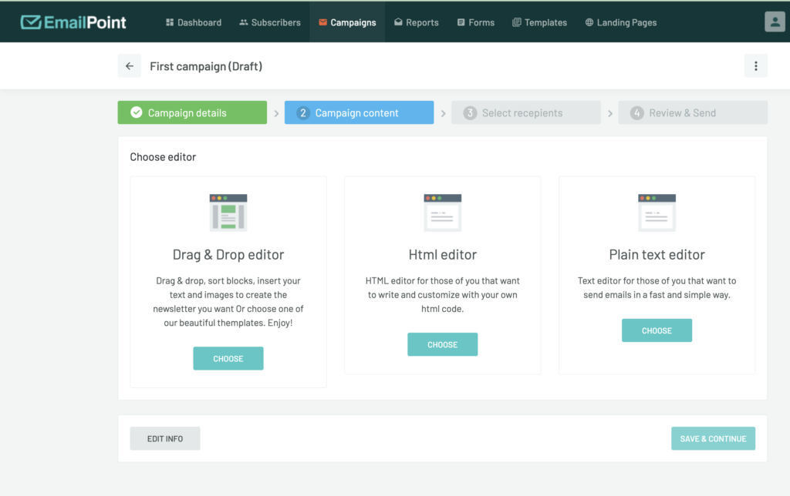The image size is (790, 496).
Task: Open the Reports page
Action: [416, 22]
